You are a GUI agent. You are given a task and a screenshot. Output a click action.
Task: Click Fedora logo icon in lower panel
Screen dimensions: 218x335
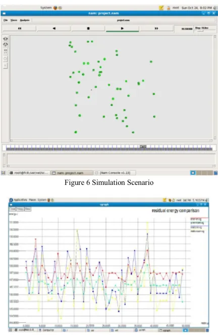pos(11,200)
